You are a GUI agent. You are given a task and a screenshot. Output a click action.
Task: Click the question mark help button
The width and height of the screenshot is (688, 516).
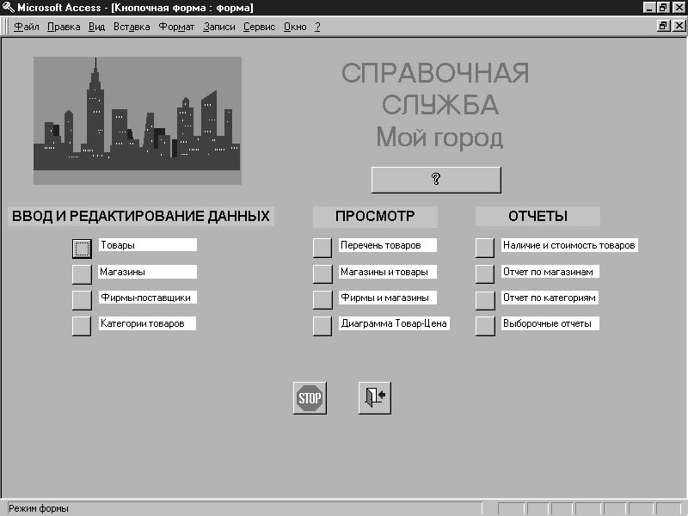click(436, 180)
